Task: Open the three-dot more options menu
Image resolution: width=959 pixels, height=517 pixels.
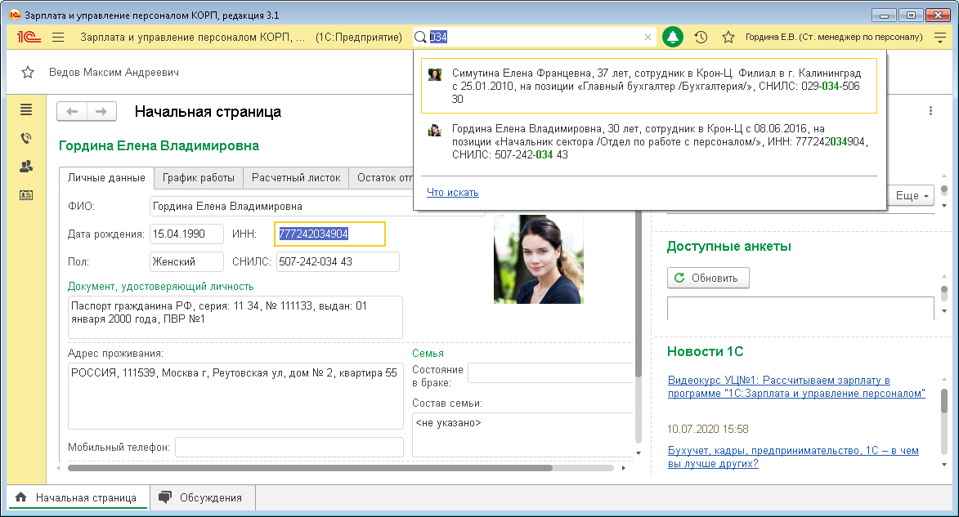Action: (930, 110)
